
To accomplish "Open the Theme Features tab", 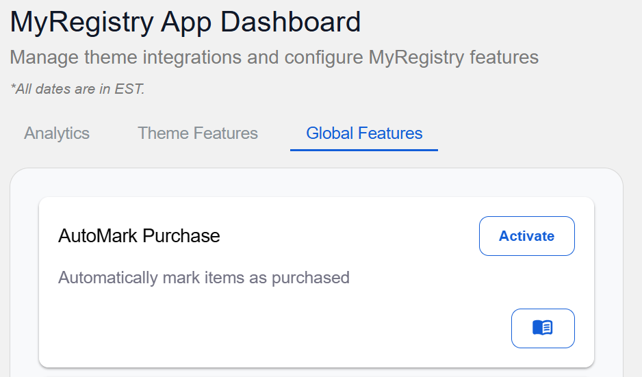I will 198,133.
